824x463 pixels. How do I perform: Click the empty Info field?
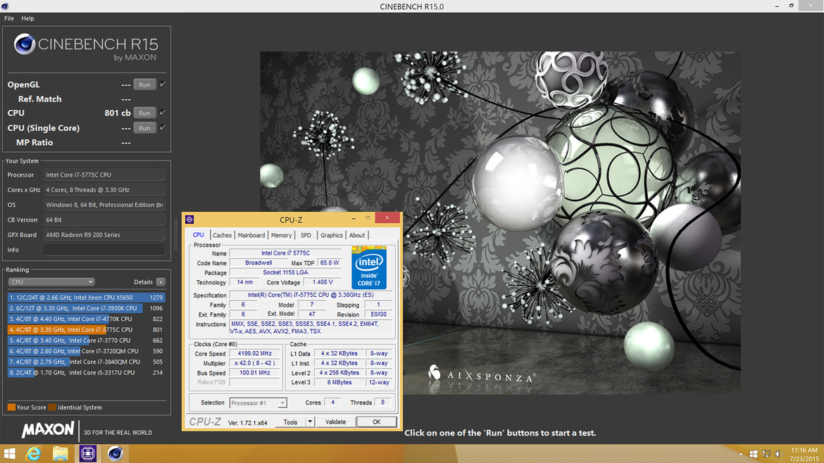click(x=104, y=250)
